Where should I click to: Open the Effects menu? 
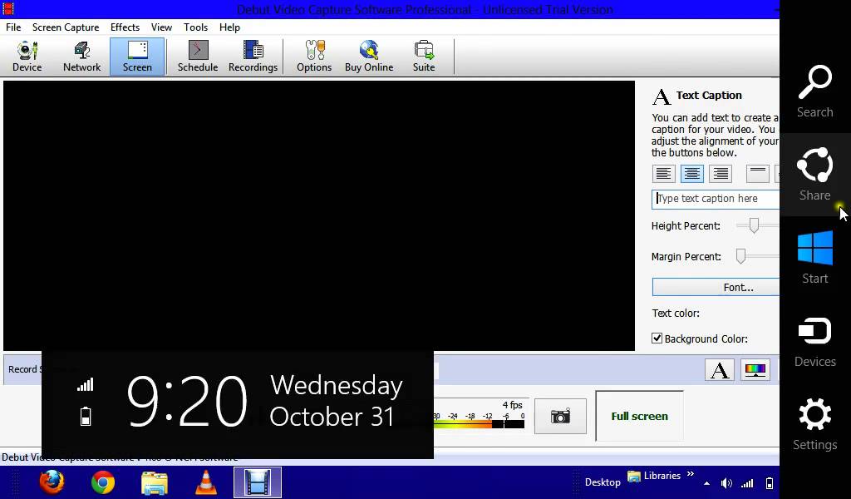(x=125, y=27)
